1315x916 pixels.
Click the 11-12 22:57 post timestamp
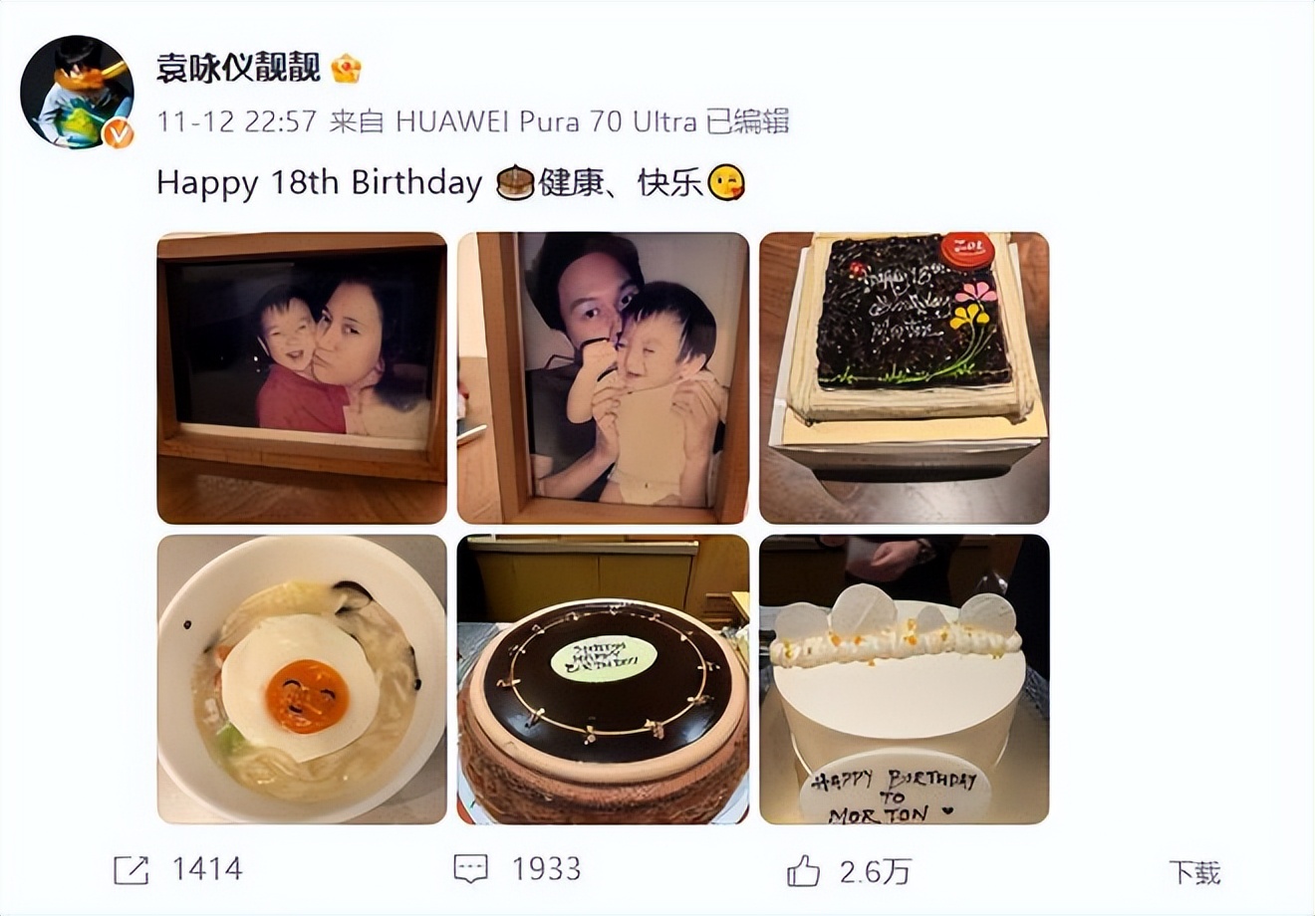click(x=237, y=121)
